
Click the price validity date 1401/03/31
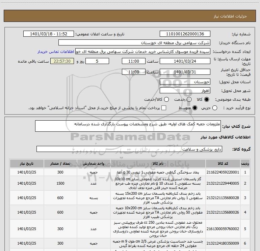pyautogui.click(x=185, y=72)
